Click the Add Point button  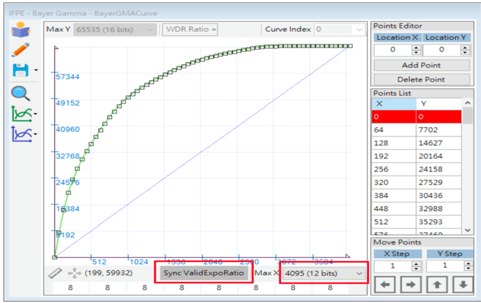[421, 66]
